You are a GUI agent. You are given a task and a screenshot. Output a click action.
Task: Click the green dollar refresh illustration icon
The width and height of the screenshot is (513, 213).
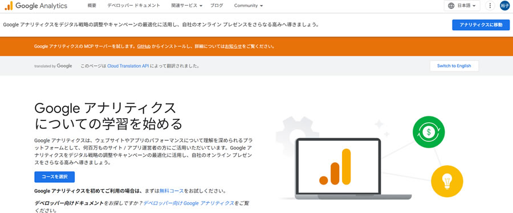point(429,132)
